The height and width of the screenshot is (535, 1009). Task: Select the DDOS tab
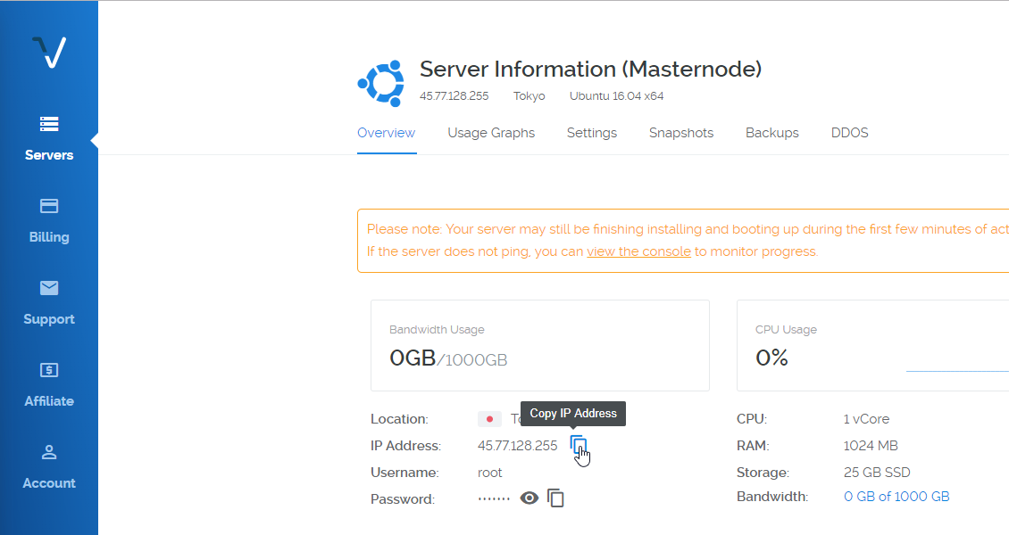849,133
